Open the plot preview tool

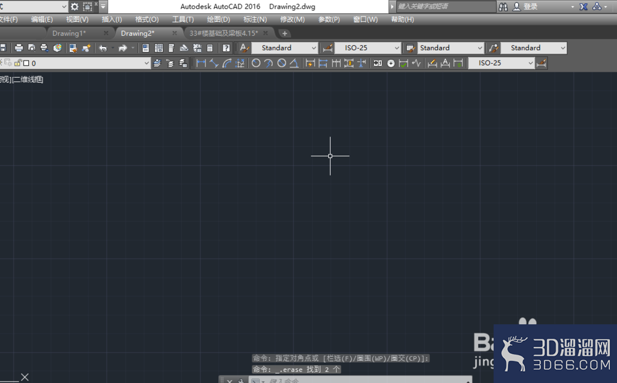[x=31, y=48]
